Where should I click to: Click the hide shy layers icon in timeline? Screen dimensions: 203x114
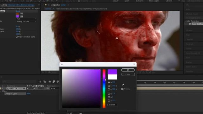pos(50,82)
